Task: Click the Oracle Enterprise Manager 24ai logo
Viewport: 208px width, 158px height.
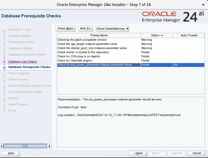Action: pos(173,17)
